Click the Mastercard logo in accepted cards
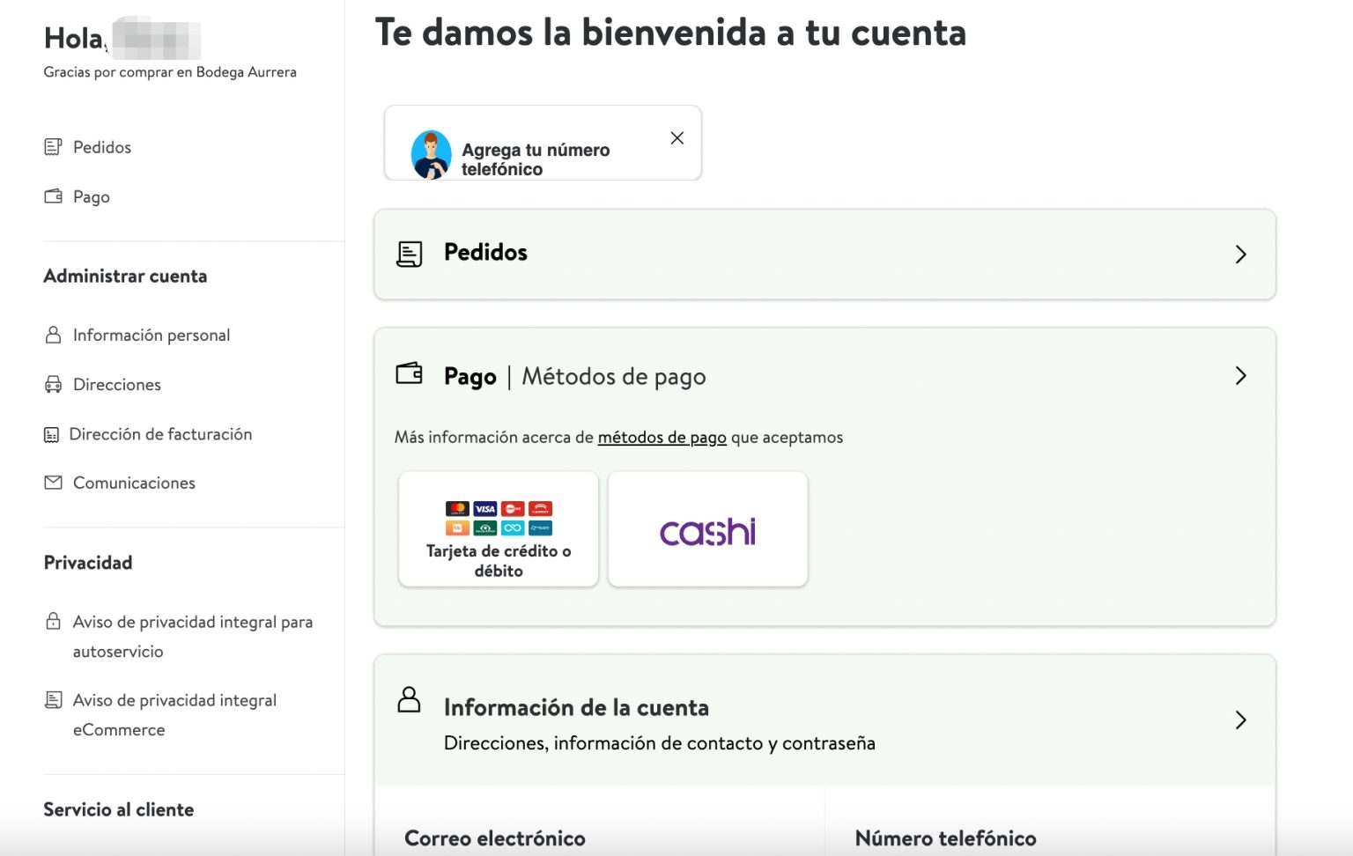 pyautogui.click(x=459, y=509)
